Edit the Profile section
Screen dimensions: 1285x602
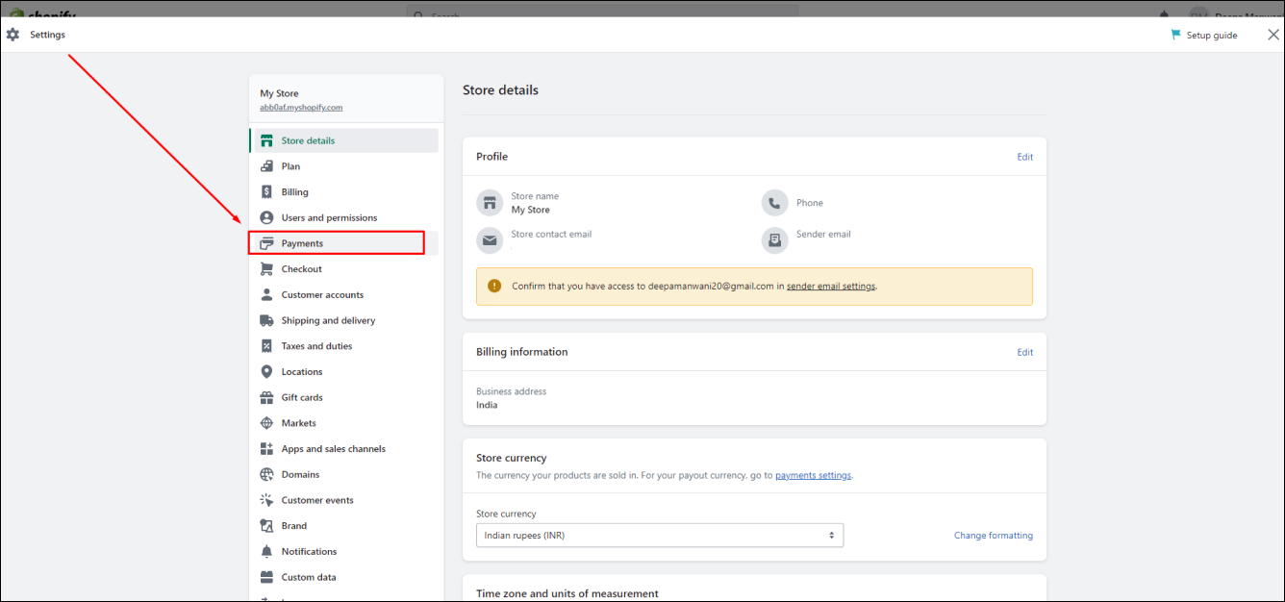coord(1025,157)
